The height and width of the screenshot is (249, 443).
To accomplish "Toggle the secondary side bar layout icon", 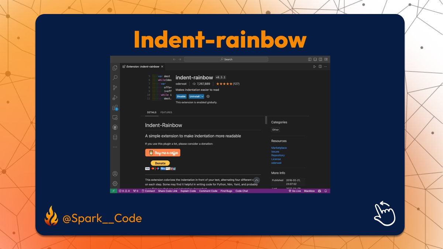I will [321, 59].
